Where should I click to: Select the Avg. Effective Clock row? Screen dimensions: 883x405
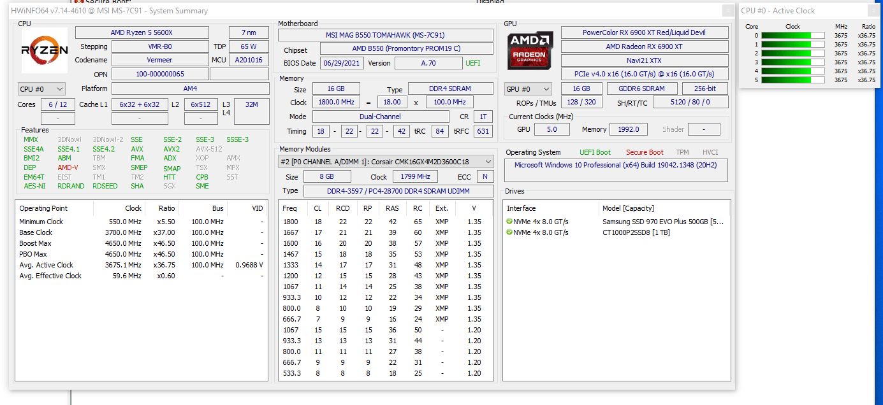141,276
